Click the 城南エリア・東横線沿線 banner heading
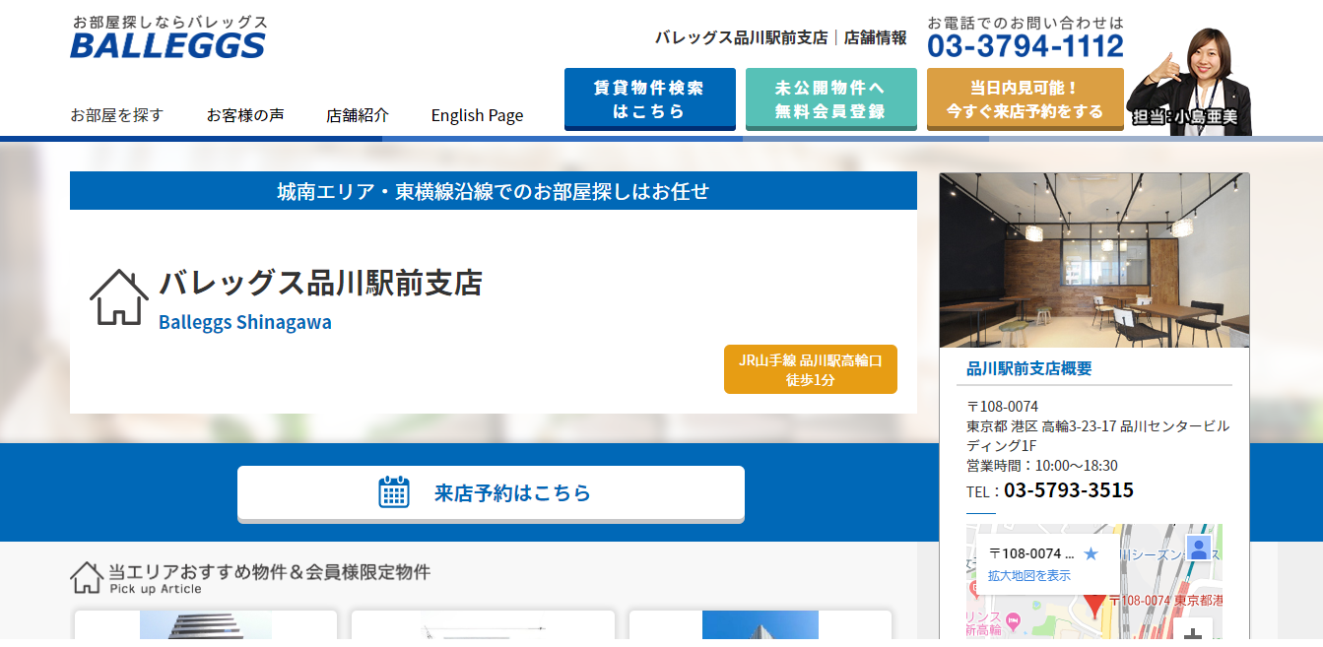The image size is (1323, 647). [493, 191]
